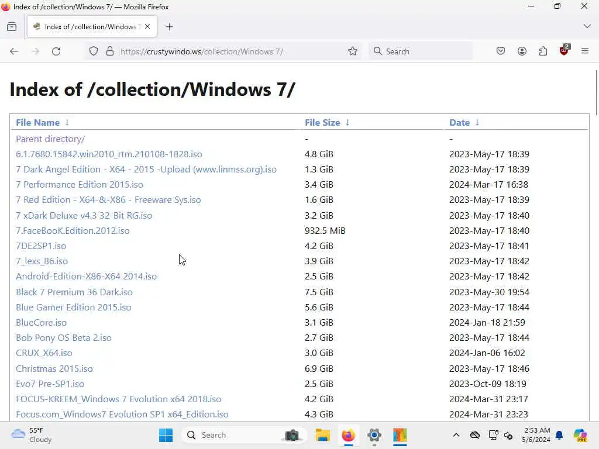Open File Explorer from the taskbar

pos(322,435)
